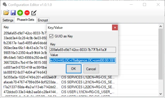Select row 36672828-c7bd-415e-9815
The height and width of the screenshot is (98, 165).
(x=25, y=63)
